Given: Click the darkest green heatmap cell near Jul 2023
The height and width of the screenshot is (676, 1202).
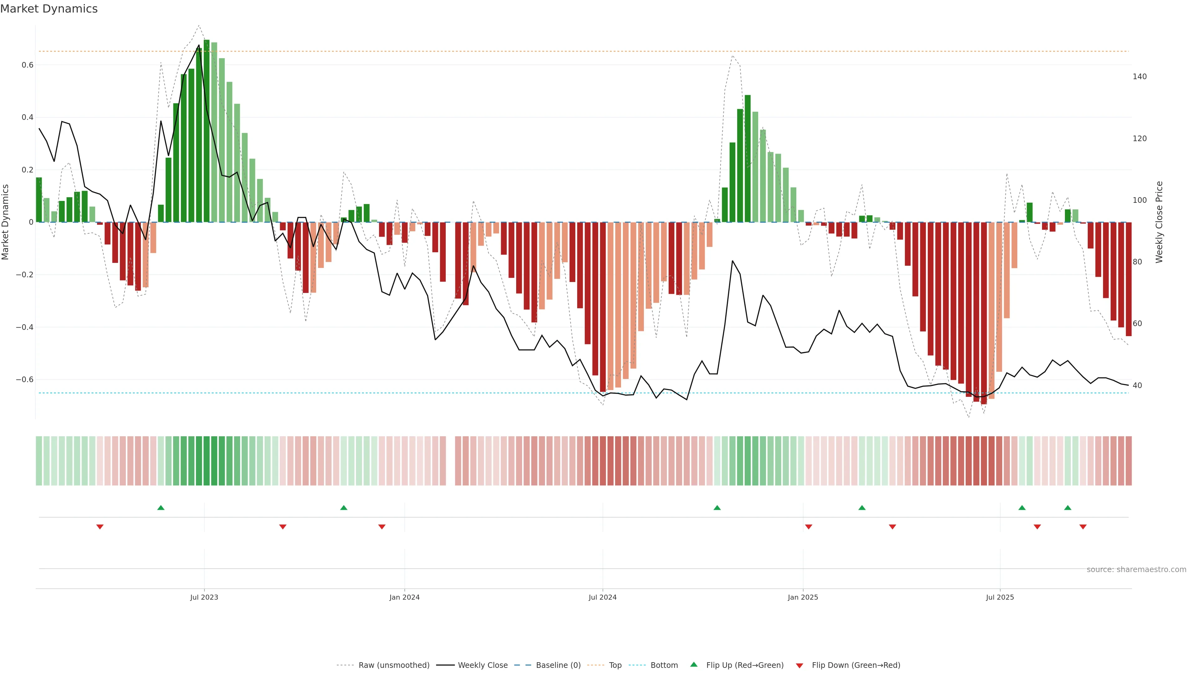Looking at the screenshot, I should (206, 460).
